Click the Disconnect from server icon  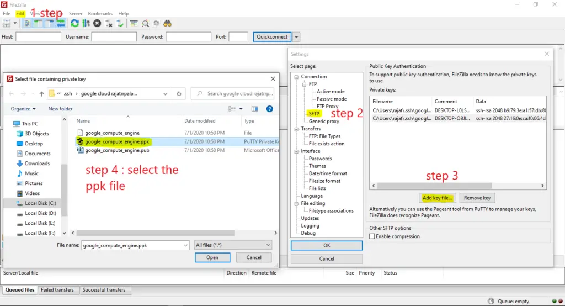click(x=109, y=23)
